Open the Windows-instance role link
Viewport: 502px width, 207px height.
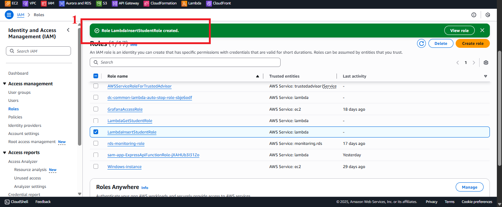[124, 167]
